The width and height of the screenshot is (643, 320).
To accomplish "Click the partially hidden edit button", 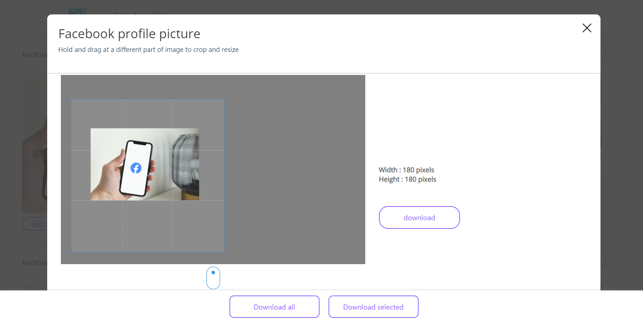I will pyautogui.click(x=35, y=224).
